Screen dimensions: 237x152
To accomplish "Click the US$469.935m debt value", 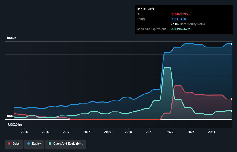I will tap(180, 14).
